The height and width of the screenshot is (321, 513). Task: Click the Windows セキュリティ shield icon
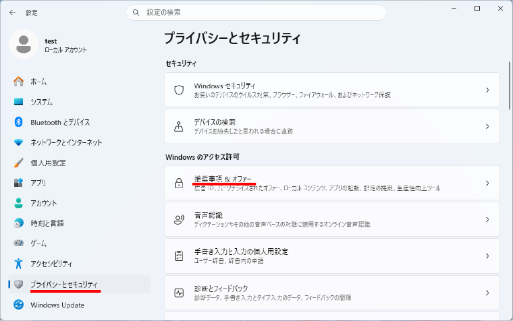tap(179, 90)
